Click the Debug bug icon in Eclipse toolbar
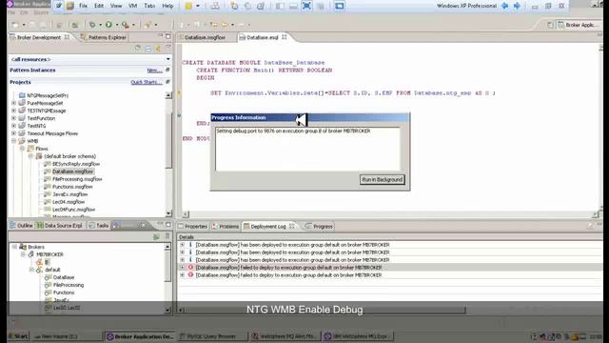The image size is (609, 343). [x=92, y=25]
